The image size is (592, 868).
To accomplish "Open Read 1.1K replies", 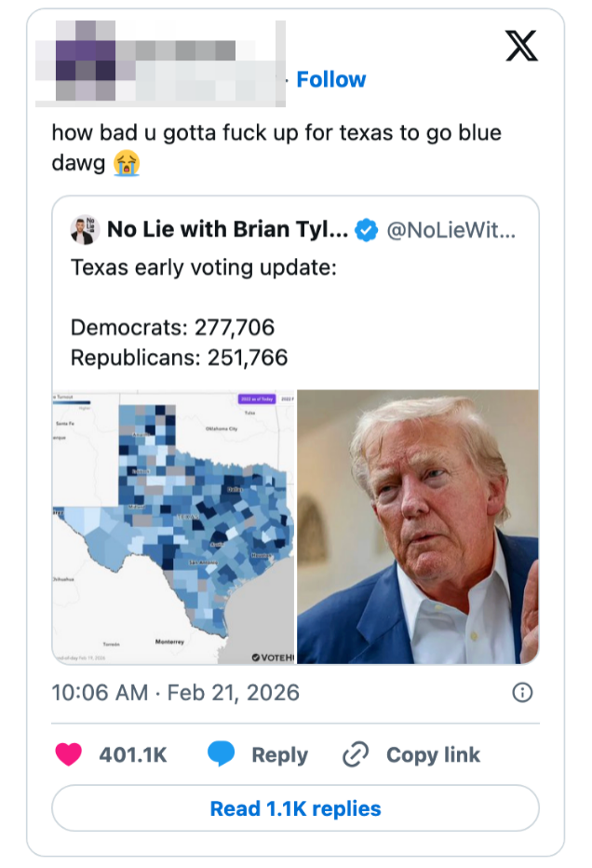I will pyautogui.click(x=295, y=808).
